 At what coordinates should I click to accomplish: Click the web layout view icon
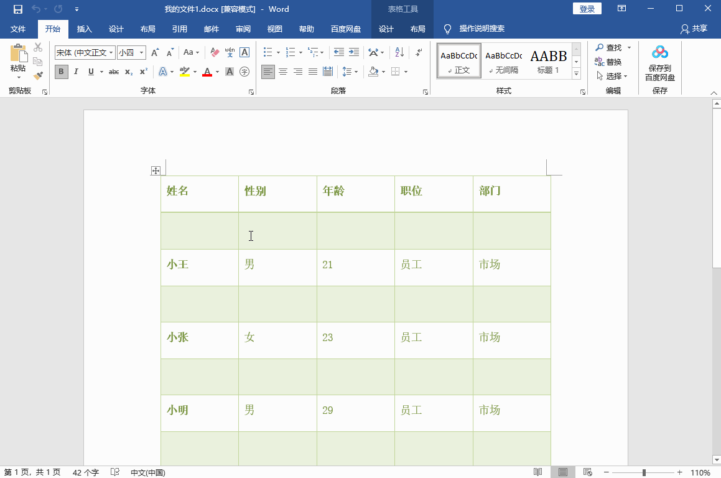coord(587,472)
